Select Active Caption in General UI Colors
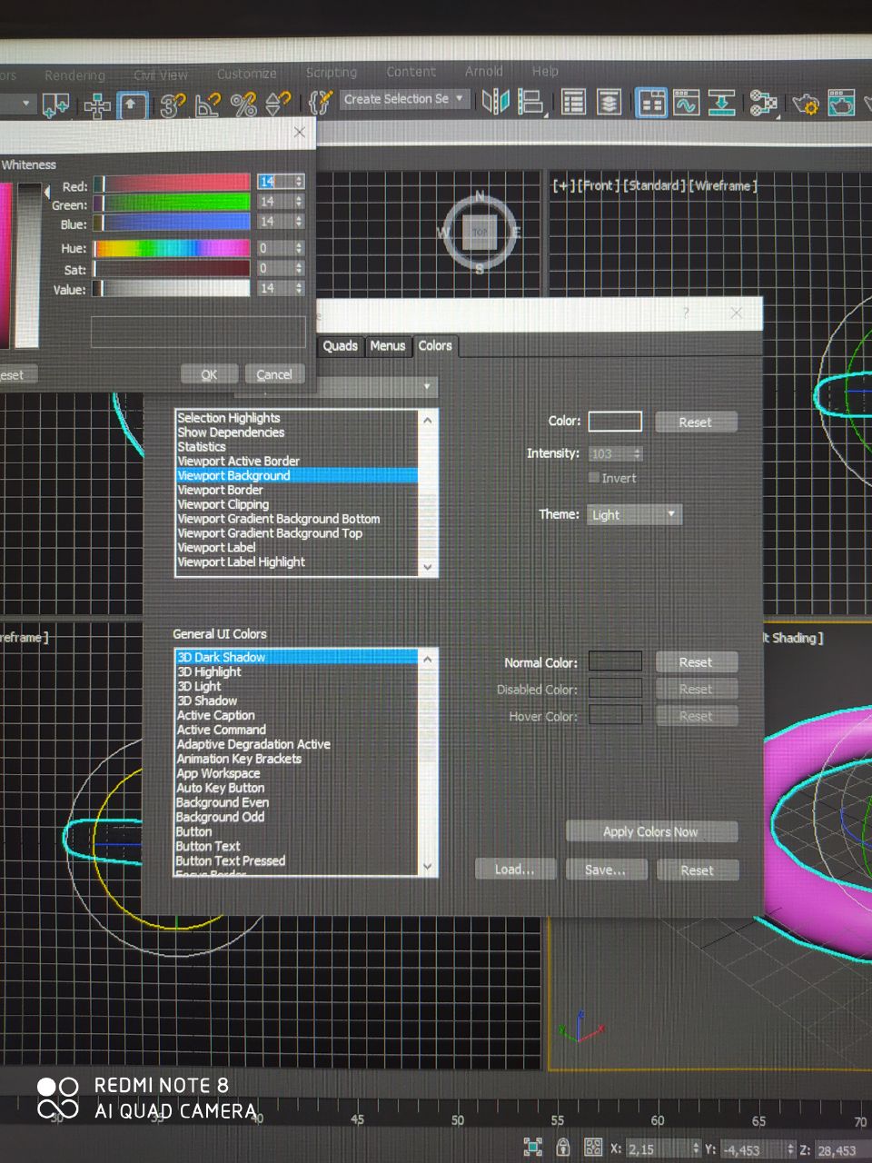 click(297, 715)
